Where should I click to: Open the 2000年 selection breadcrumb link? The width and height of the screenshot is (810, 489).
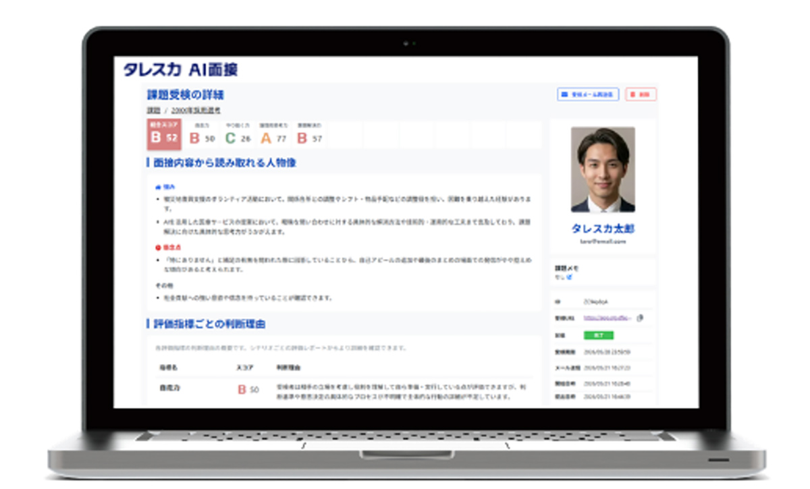click(196, 110)
